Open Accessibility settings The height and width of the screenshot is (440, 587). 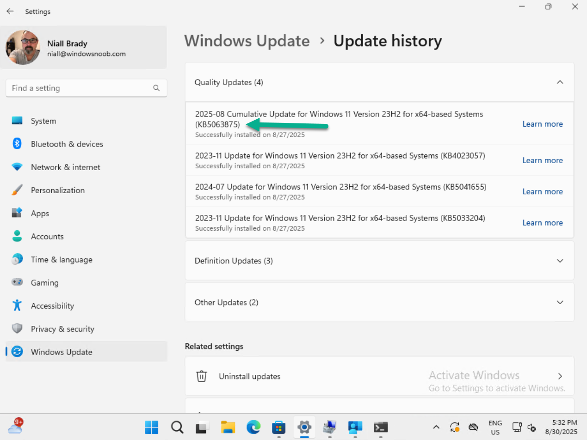tap(52, 306)
